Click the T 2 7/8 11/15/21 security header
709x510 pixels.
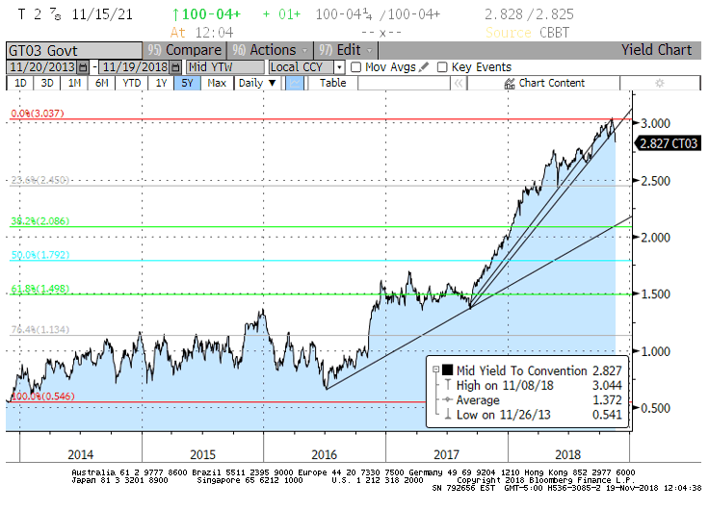coord(75,14)
